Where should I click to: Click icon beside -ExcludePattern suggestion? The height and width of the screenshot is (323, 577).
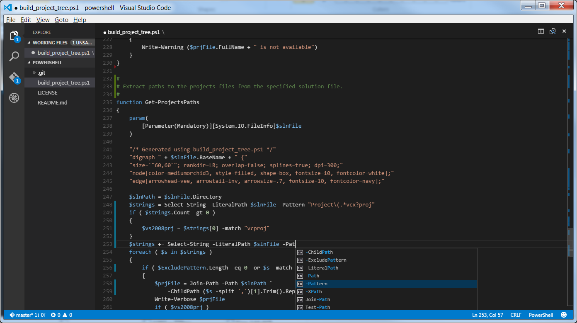point(300,260)
